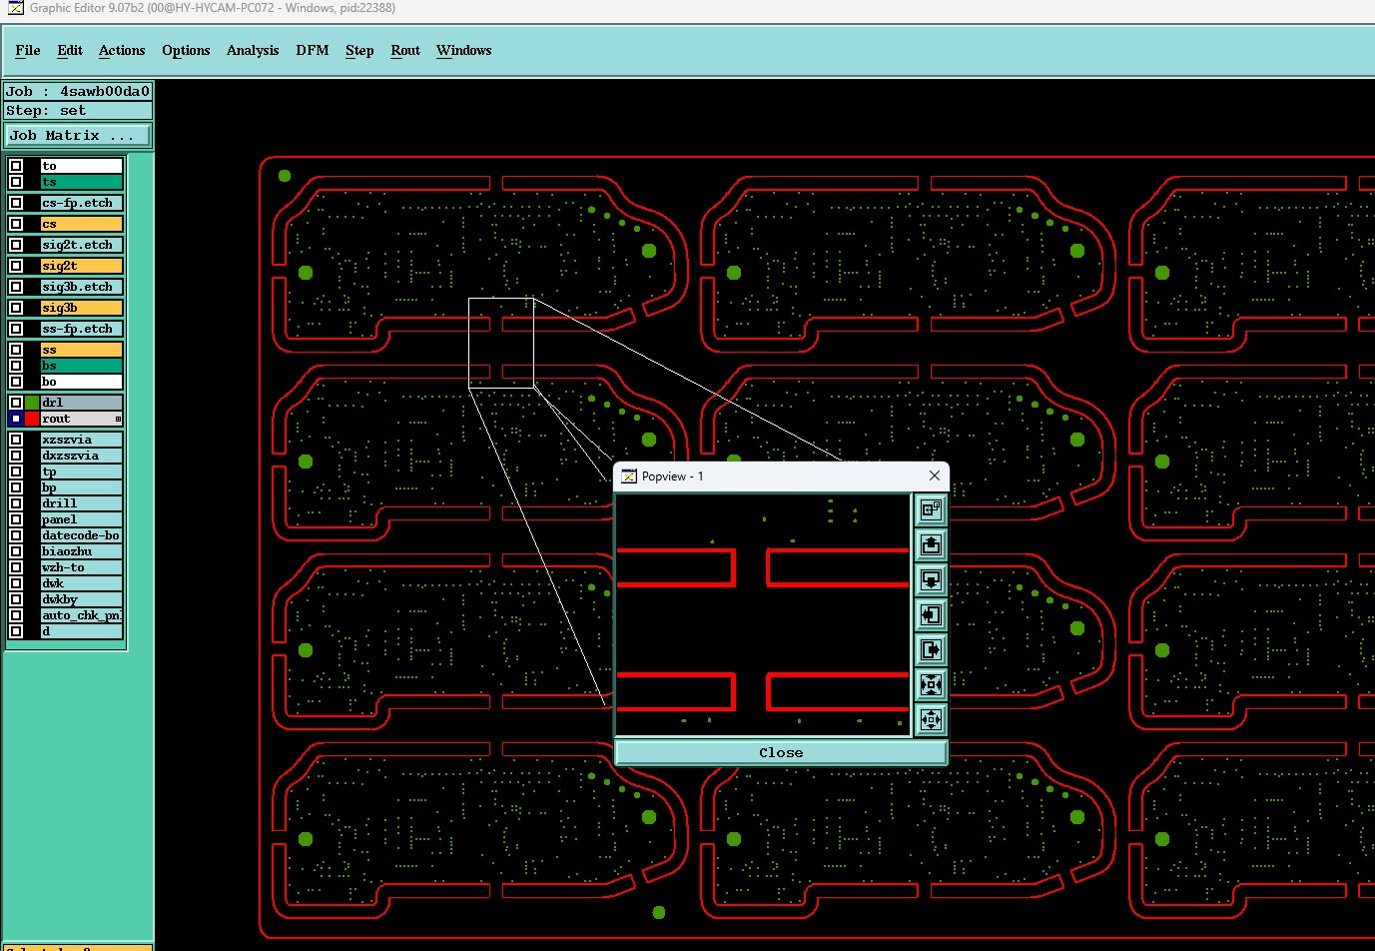
Task: Toggle display checkbox for drl layer
Action: click(x=16, y=403)
